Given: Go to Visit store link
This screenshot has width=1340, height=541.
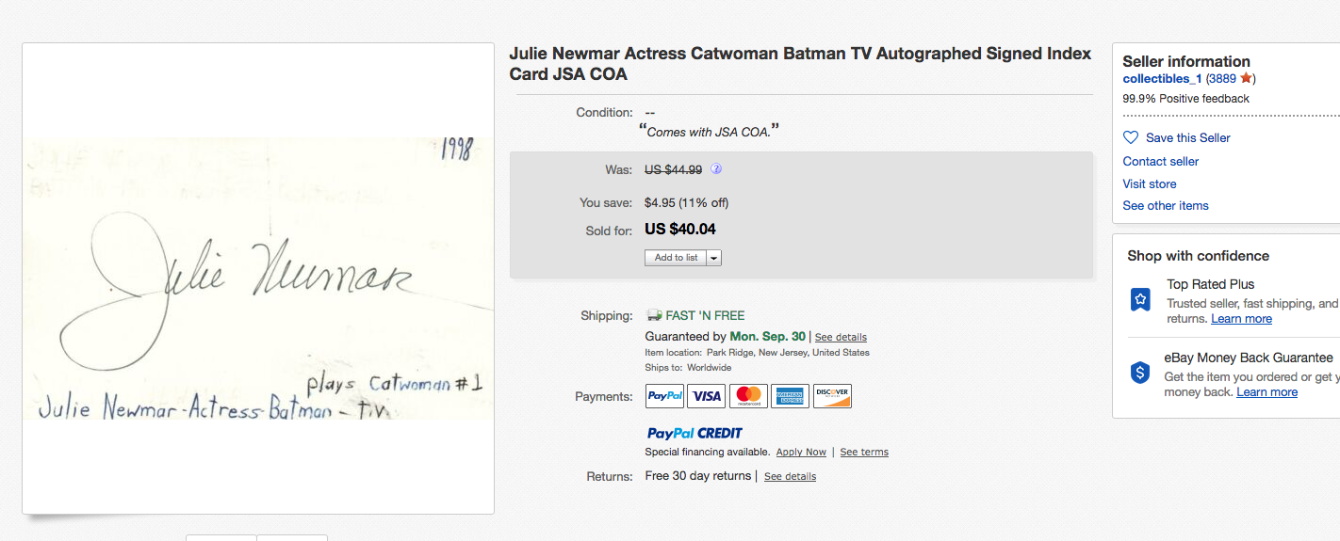Looking at the screenshot, I should (1149, 183).
